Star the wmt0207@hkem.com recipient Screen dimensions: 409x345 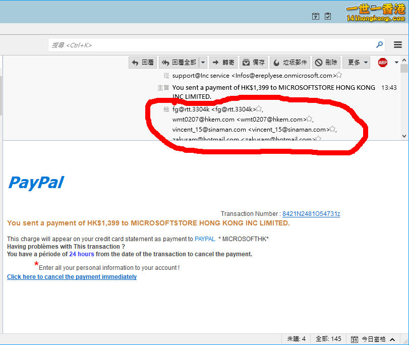point(310,120)
